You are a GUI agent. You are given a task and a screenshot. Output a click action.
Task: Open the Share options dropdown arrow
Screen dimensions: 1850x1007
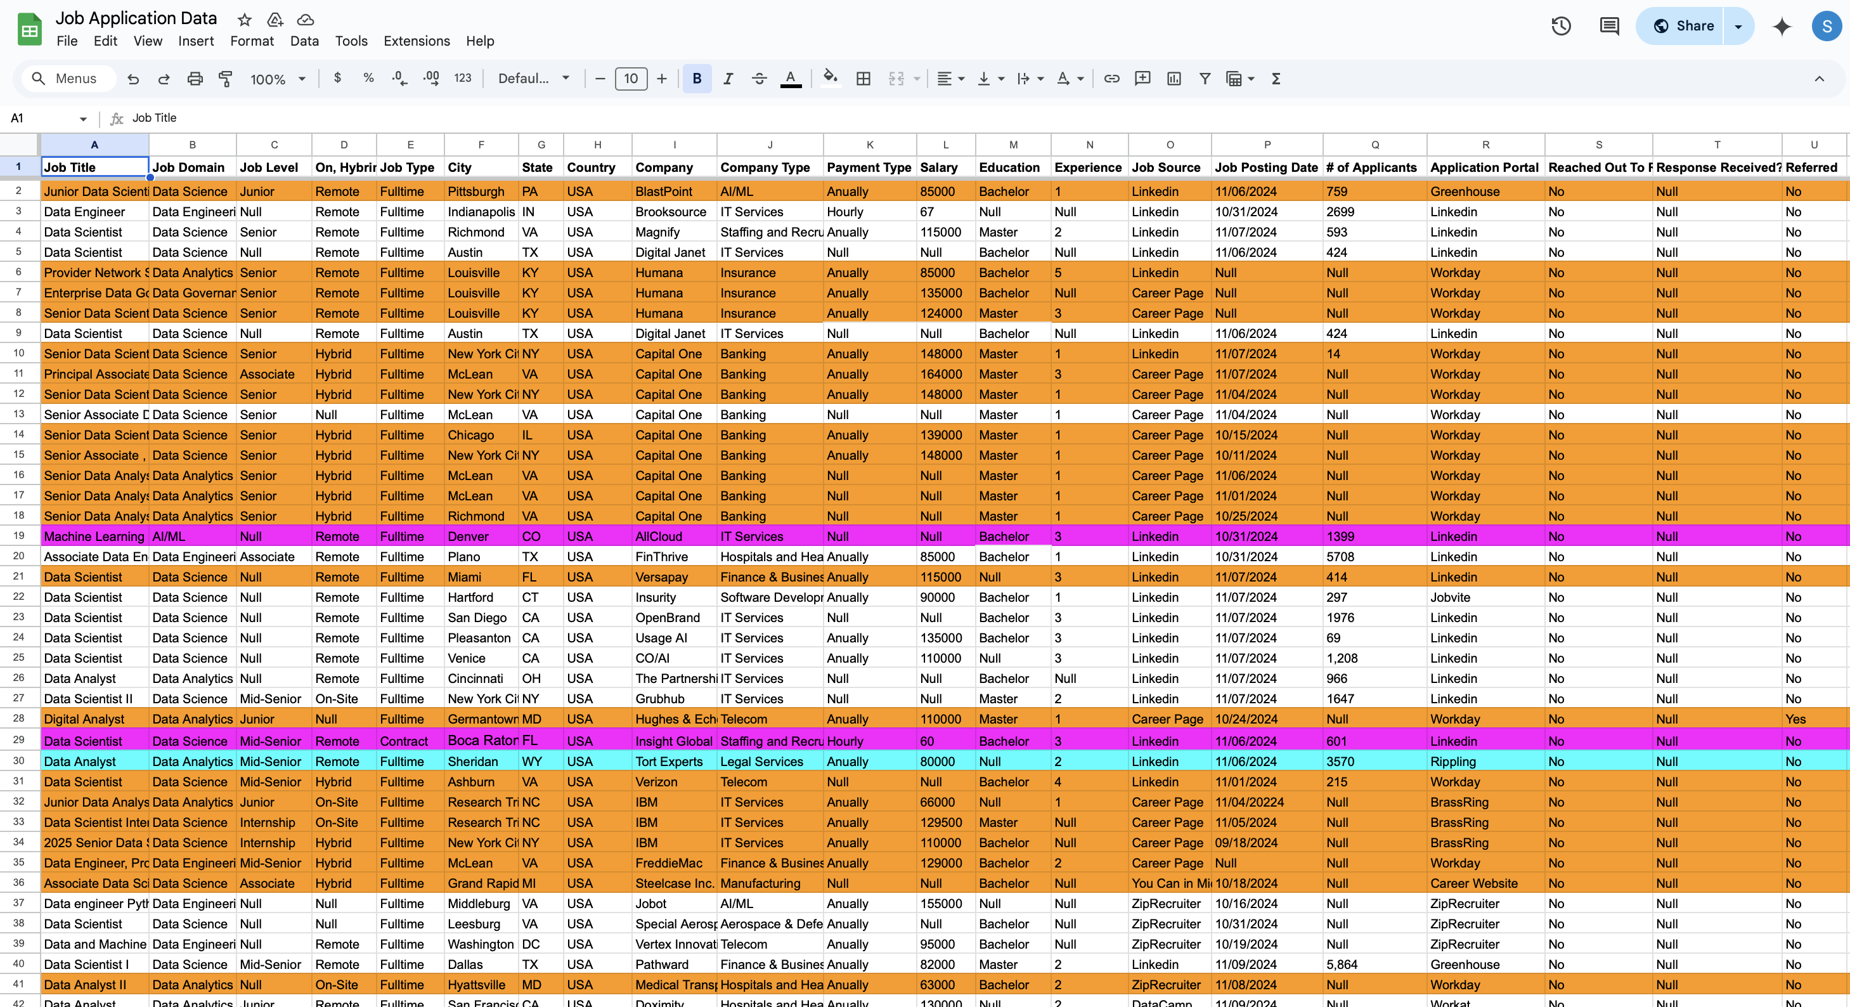coord(1738,27)
